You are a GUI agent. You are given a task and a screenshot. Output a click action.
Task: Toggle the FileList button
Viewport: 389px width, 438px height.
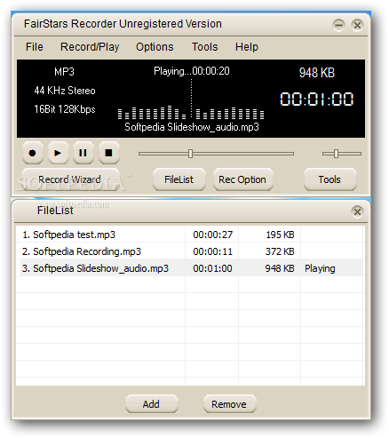coord(179,179)
